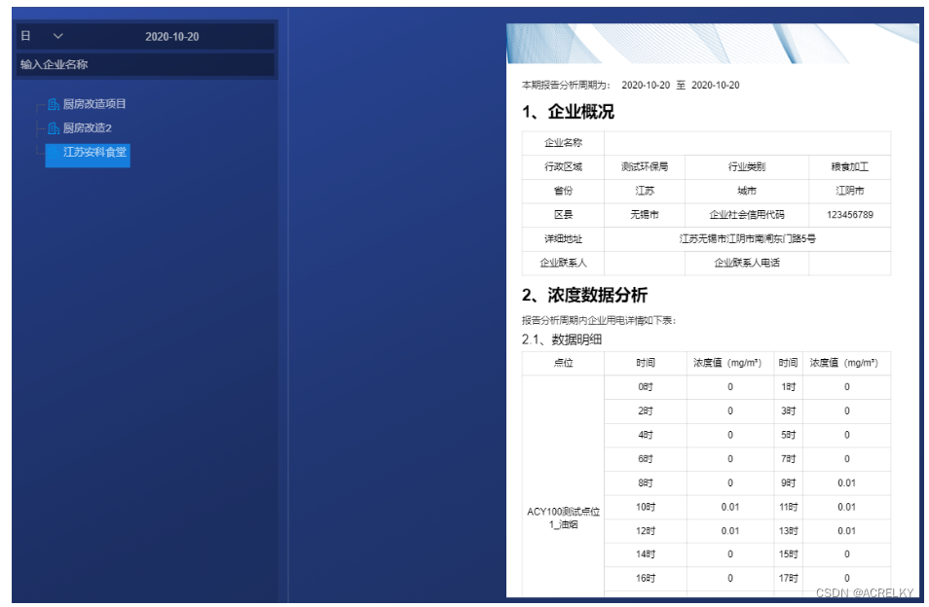929x607 pixels.
Task: Click the 14时 time cell
Action: (x=646, y=554)
